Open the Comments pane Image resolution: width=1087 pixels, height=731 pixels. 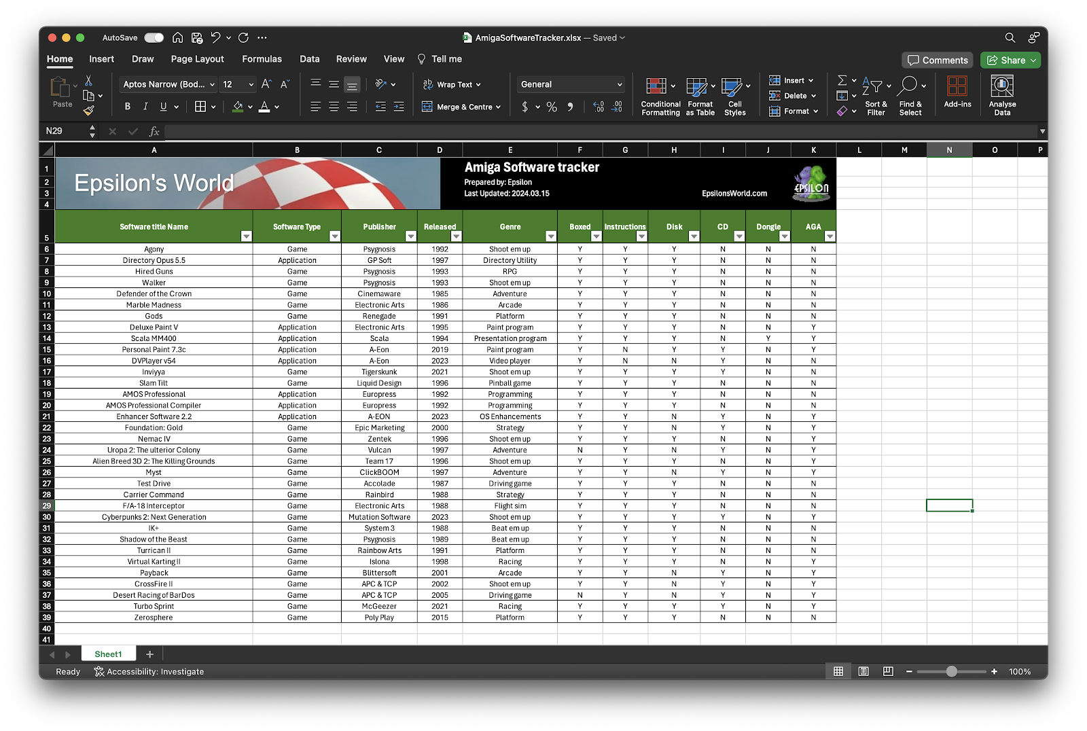pyautogui.click(x=938, y=60)
